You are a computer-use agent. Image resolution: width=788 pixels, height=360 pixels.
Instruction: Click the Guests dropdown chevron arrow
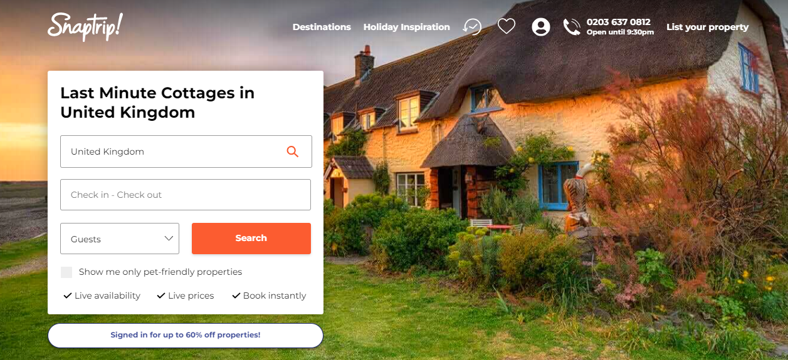[169, 239]
